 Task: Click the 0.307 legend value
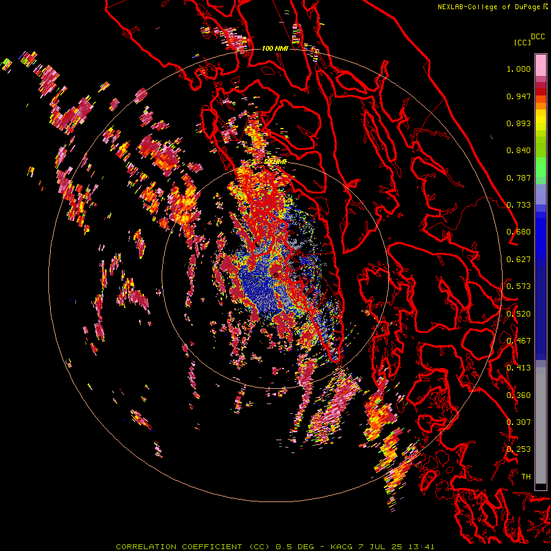(x=519, y=422)
